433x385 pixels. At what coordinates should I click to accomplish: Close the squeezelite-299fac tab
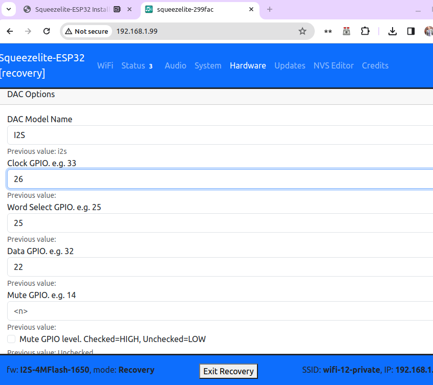251,9
